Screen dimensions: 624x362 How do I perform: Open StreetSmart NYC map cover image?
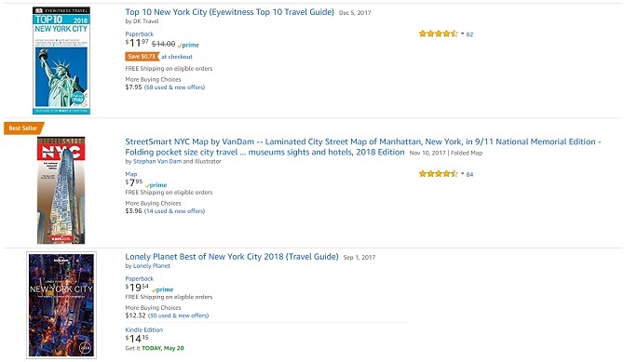pos(61,190)
